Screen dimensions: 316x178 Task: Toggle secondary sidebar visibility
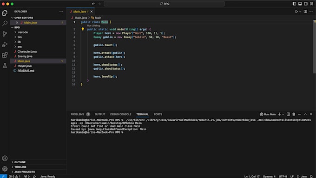[x=306, y=4]
